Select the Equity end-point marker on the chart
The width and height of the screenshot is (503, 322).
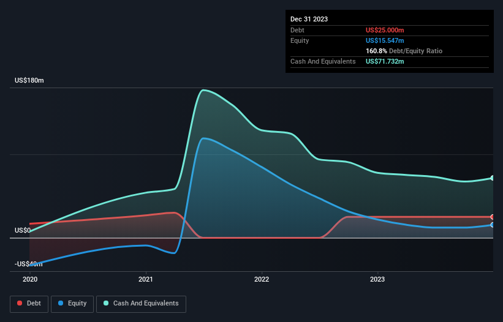click(x=493, y=225)
